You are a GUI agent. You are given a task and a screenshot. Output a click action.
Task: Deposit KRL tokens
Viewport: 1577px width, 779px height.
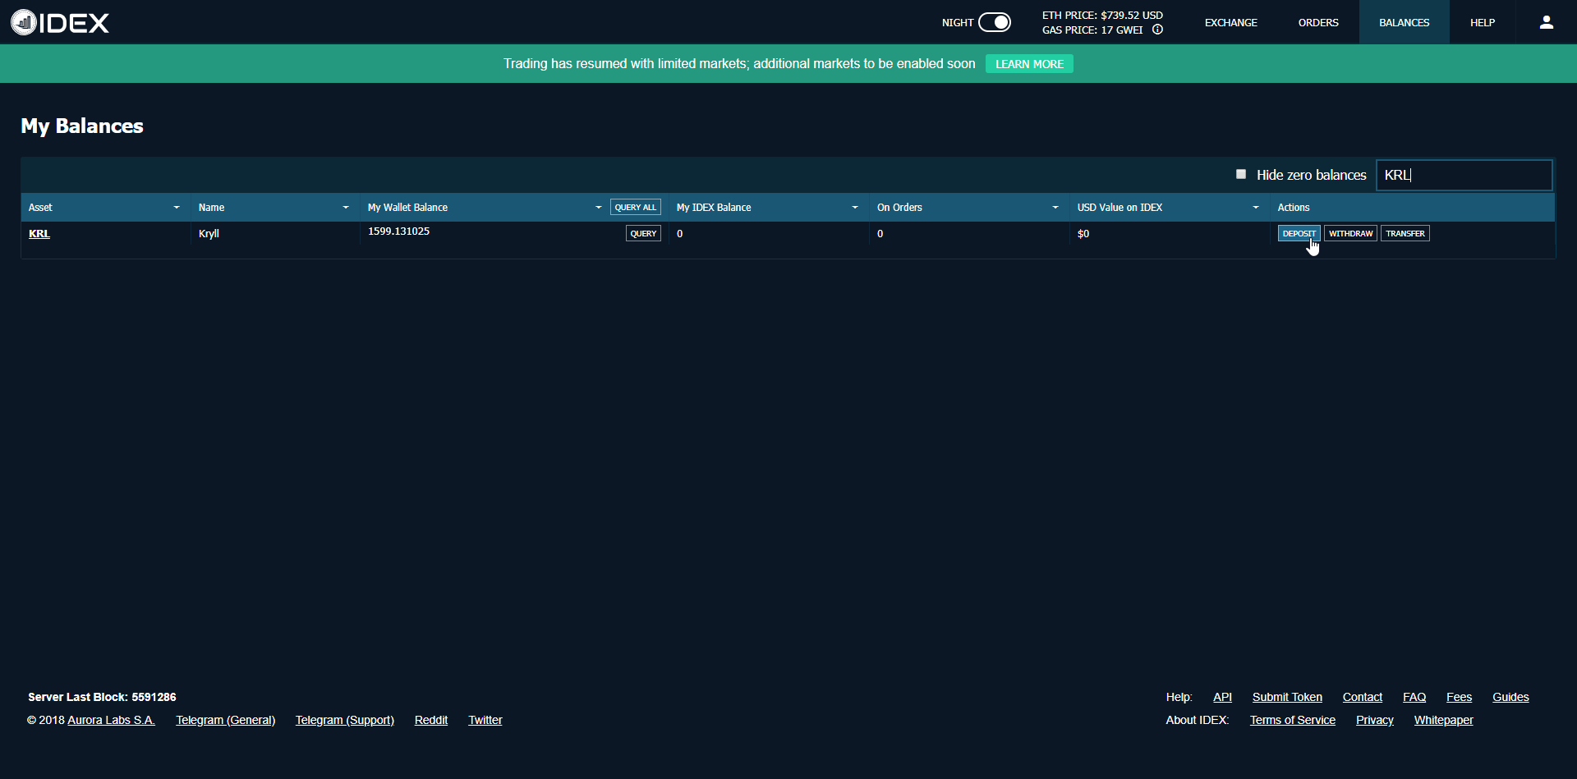pyautogui.click(x=1299, y=234)
